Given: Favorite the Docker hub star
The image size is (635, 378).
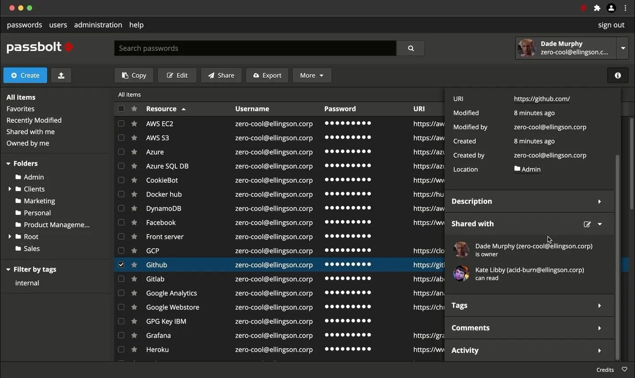Looking at the screenshot, I should point(134,194).
